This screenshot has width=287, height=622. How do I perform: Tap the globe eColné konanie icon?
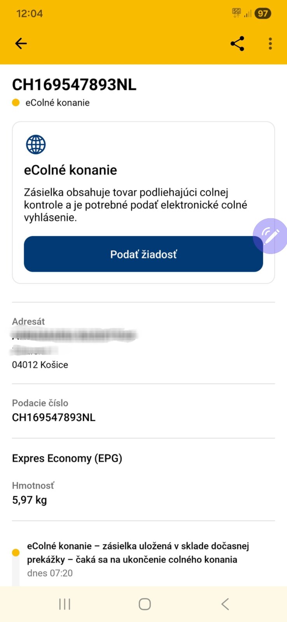click(36, 145)
